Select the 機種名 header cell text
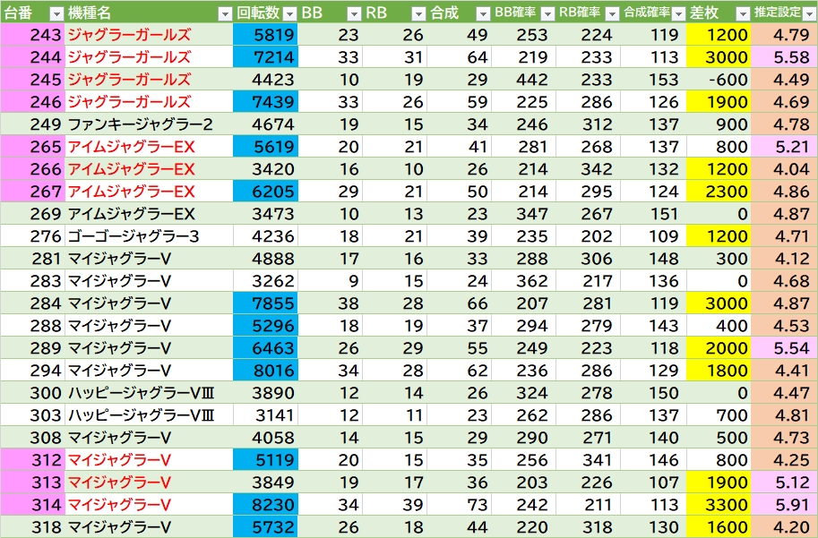Screen dimensions: 818x538 [90, 13]
